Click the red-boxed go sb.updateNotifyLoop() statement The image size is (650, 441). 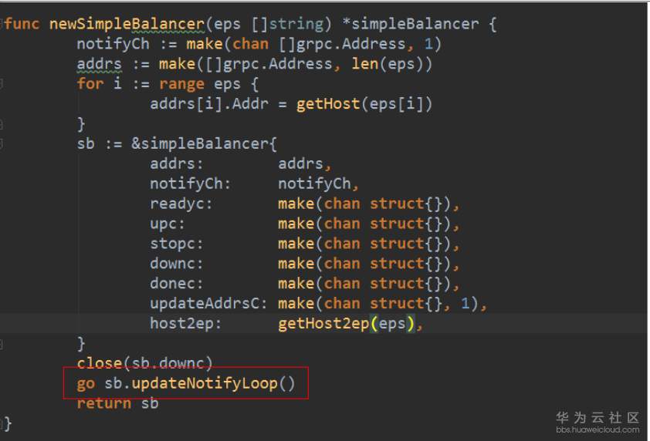click(186, 383)
